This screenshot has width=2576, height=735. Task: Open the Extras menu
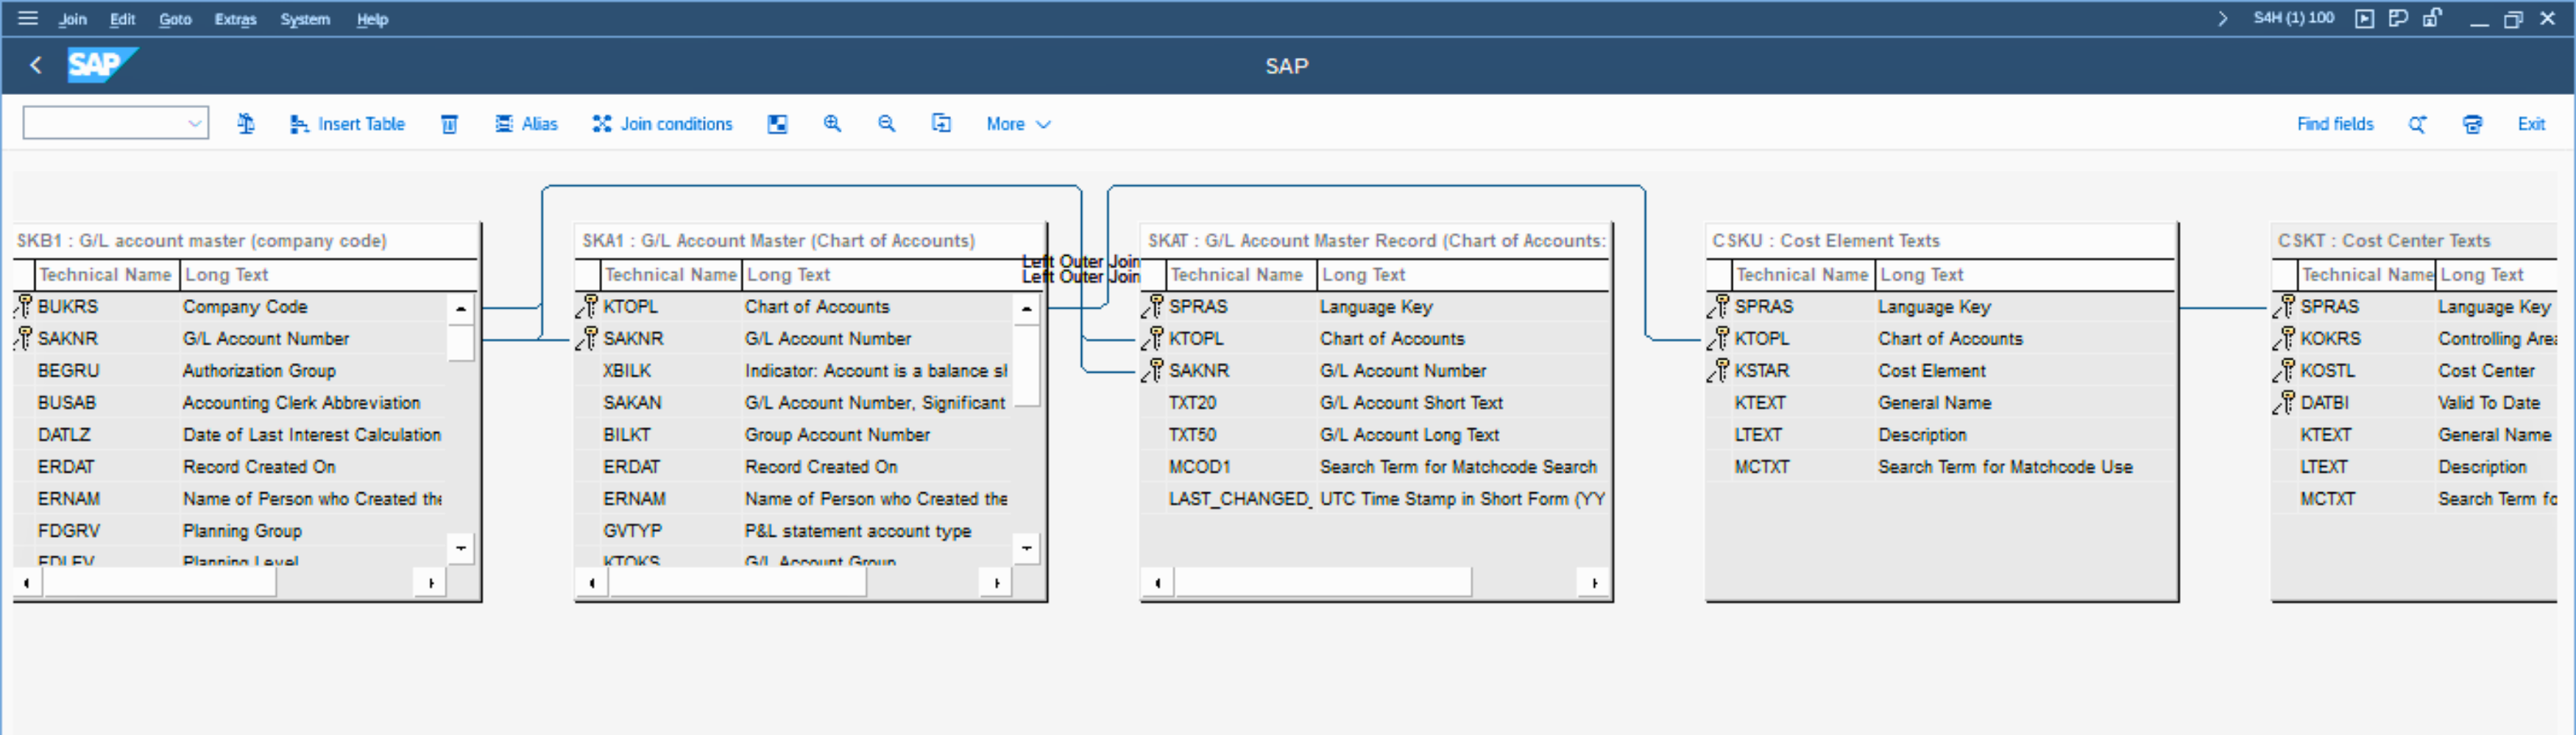point(235,19)
